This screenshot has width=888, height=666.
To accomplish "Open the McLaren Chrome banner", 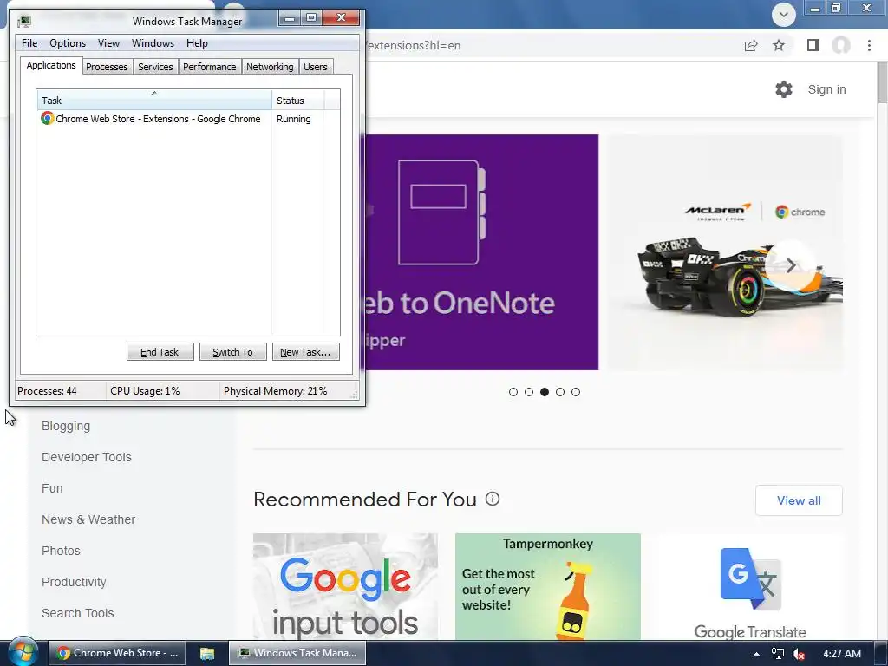I will pyautogui.click(x=725, y=252).
